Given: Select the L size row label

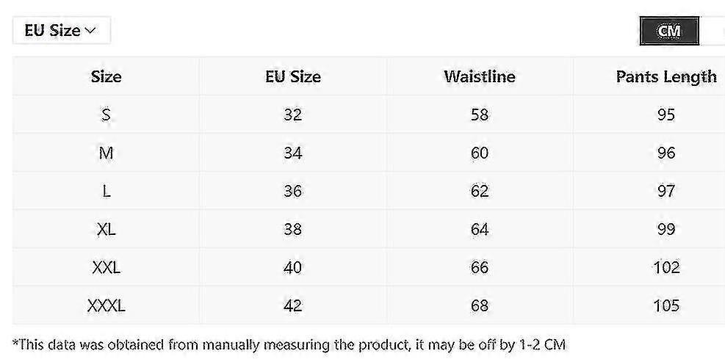Looking at the screenshot, I should [x=107, y=192].
